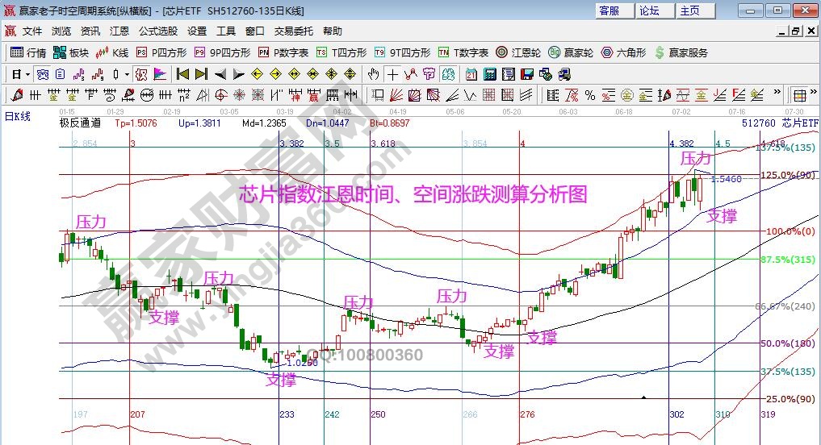Toggle the grid layout button at far right
The height and width of the screenshot is (445, 821).
[798, 95]
